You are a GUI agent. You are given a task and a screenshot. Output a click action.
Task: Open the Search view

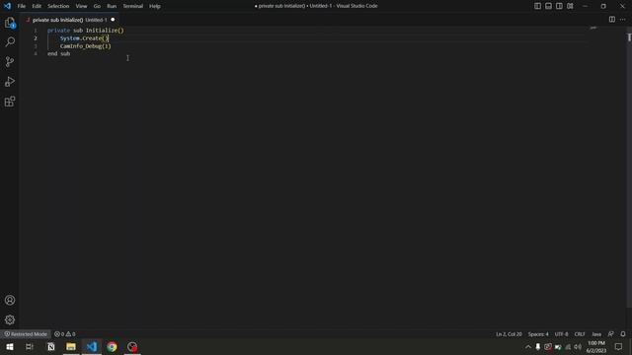coord(10,41)
